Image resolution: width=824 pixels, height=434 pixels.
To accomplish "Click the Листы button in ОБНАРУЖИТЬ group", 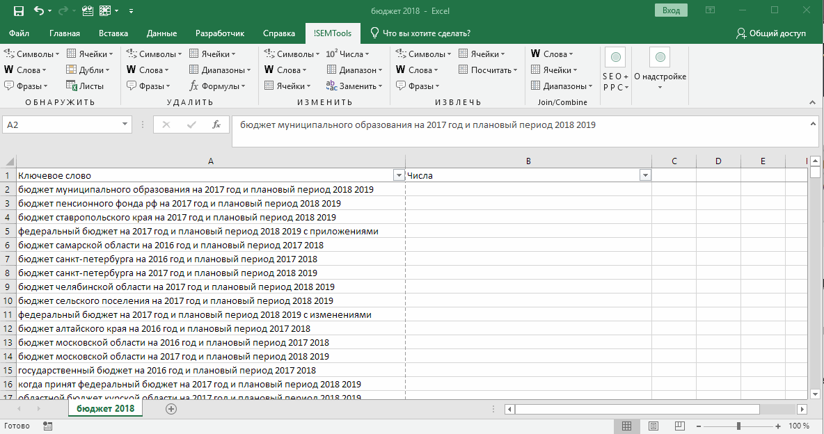I will (85, 86).
